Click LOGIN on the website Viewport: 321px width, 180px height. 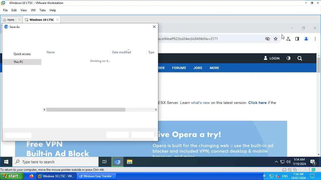[272, 58]
